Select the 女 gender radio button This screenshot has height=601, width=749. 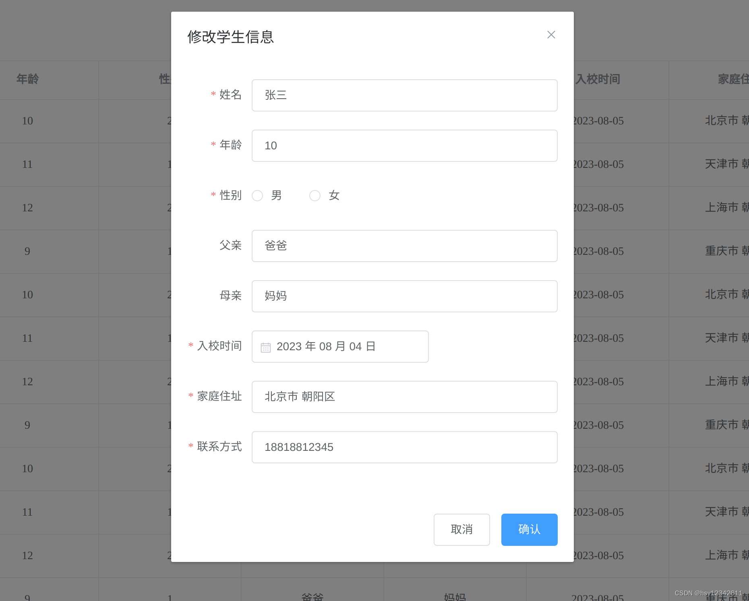[x=314, y=196]
